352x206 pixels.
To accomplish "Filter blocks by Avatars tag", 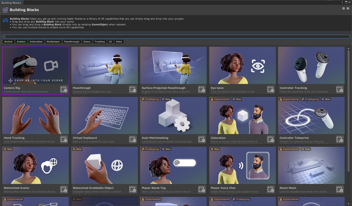I will [x=21, y=42].
